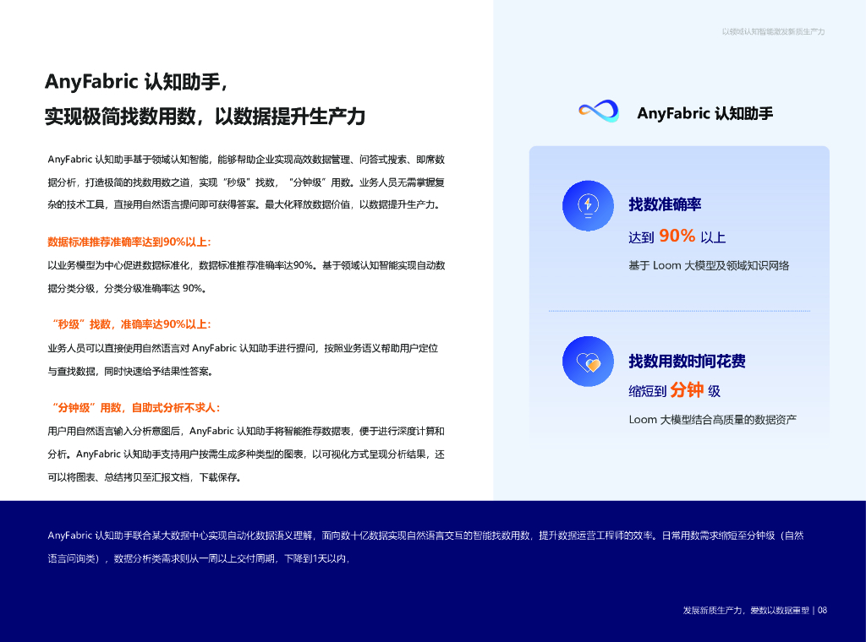Click the orange 90% statistic

(x=678, y=237)
